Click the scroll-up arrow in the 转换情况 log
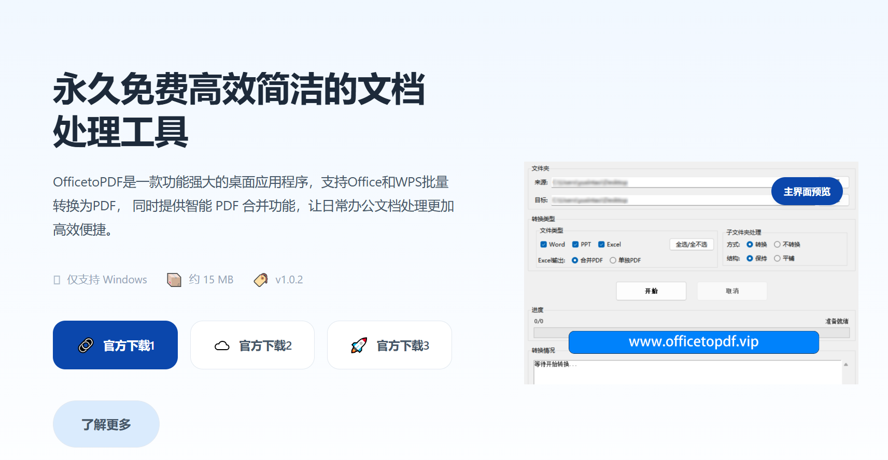This screenshot has width=888, height=460. [845, 365]
